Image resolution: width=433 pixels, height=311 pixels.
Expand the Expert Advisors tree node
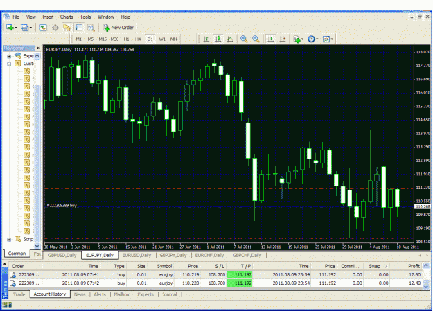9,56
